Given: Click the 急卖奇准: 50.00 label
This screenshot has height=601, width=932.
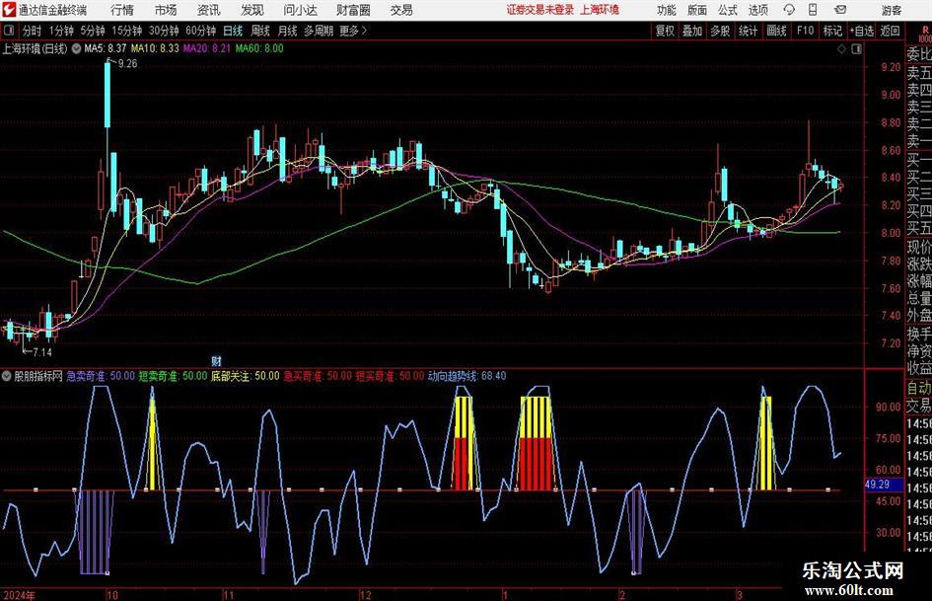Looking at the screenshot, I should (x=101, y=376).
